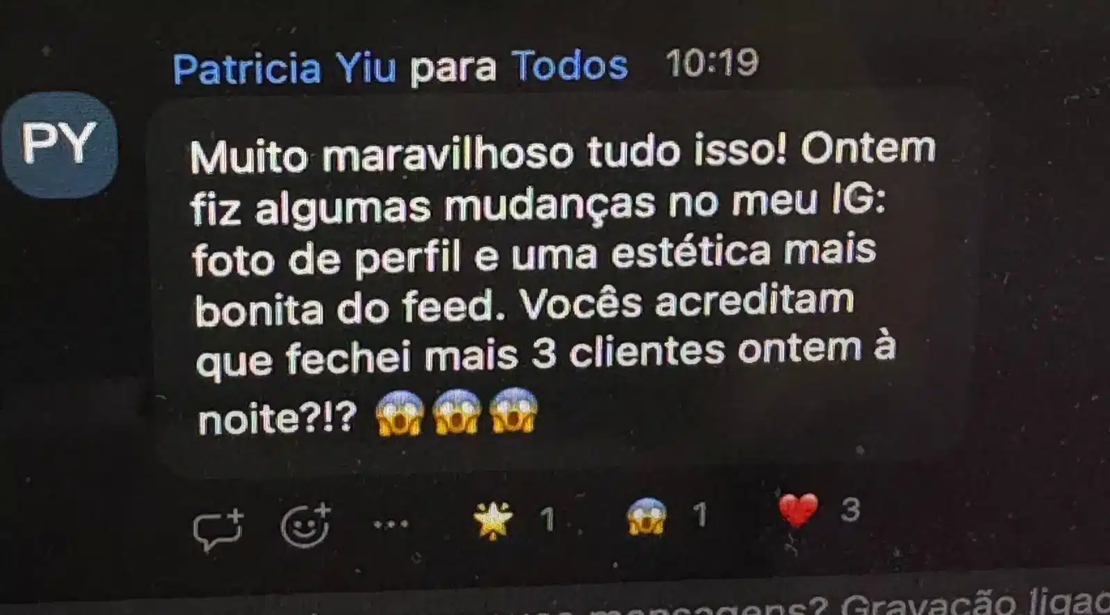
Task: Reply in thread to Patricia's message
Action: [x=219, y=530]
